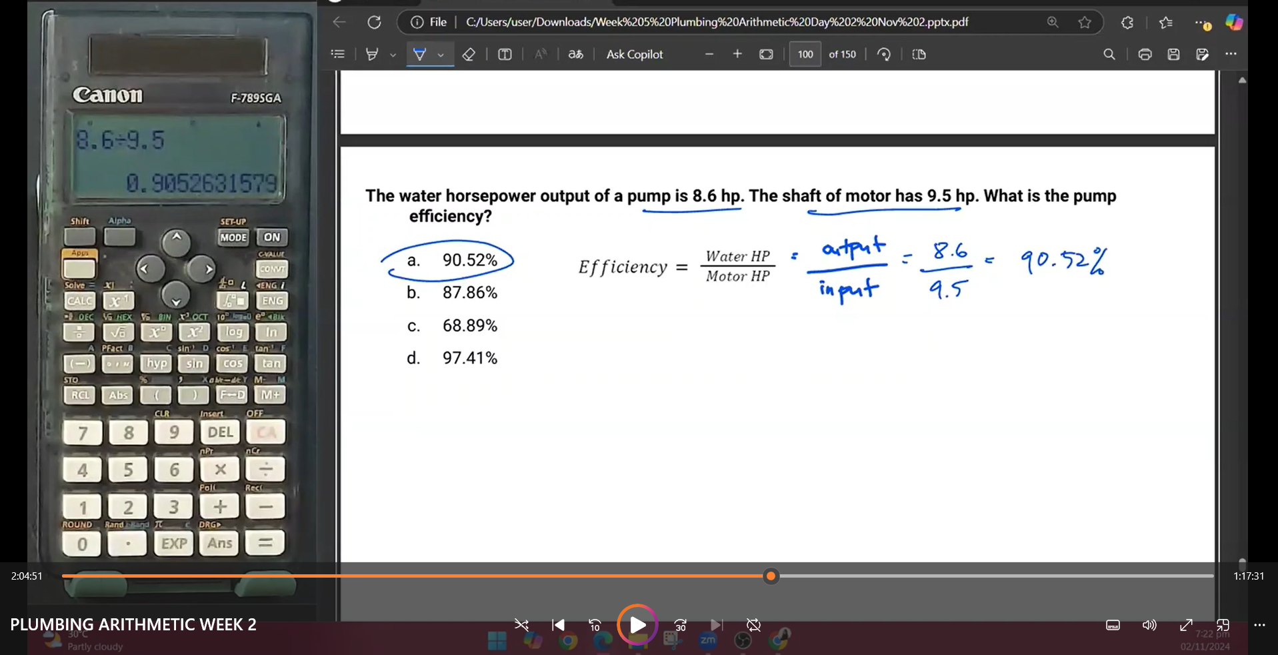This screenshot has width=1278, height=655.
Task: Click the address bar zoom magnifier icon
Action: pyautogui.click(x=1053, y=22)
